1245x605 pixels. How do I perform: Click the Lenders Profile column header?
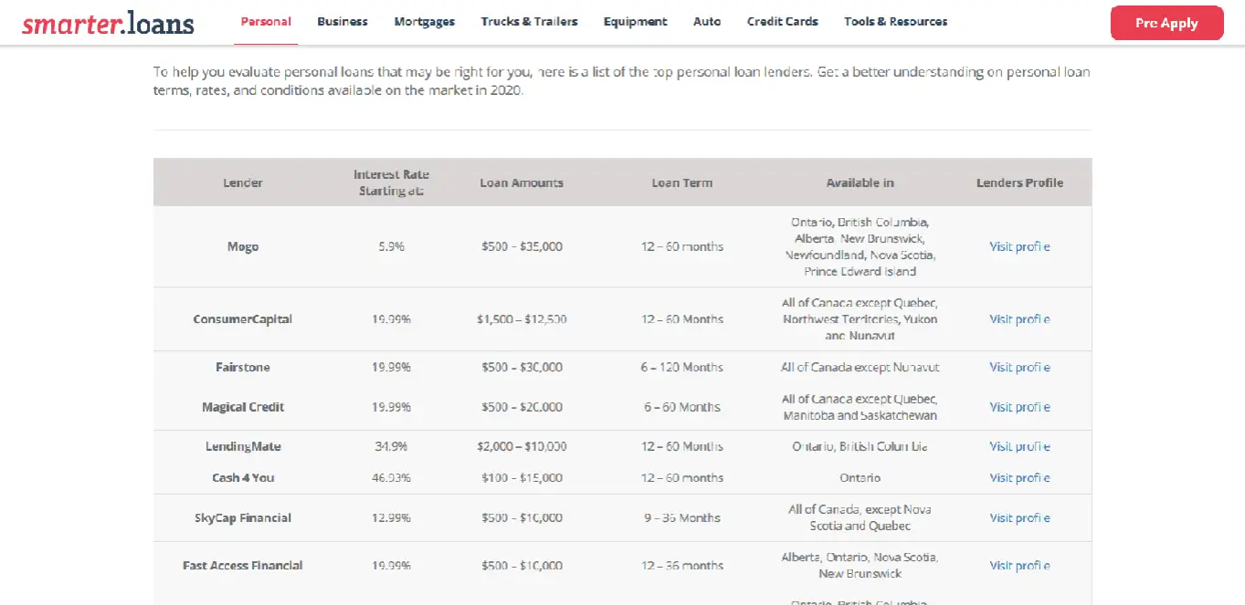[1019, 183]
